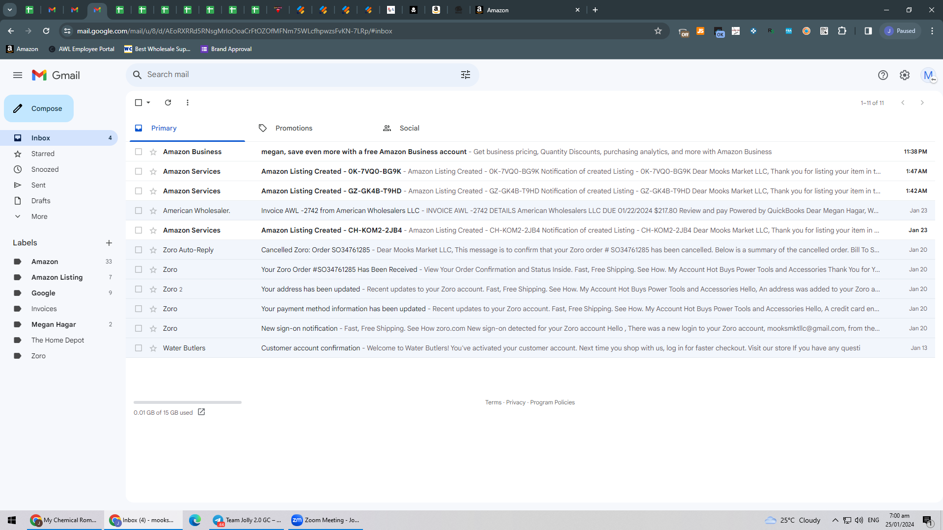The image size is (943, 530).
Task: Open storage management external link icon
Action: pos(201,412)
